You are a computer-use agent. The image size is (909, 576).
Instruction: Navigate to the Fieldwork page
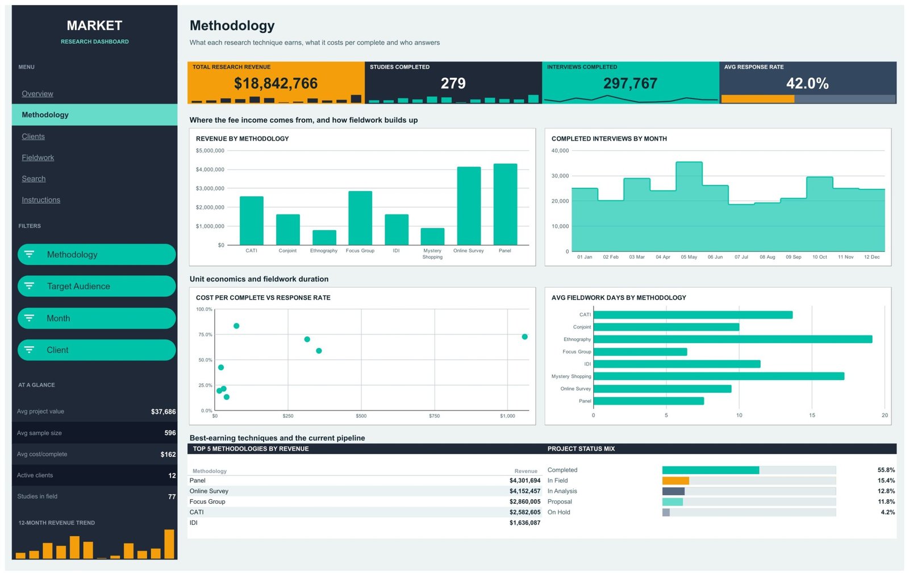(37, 158)
